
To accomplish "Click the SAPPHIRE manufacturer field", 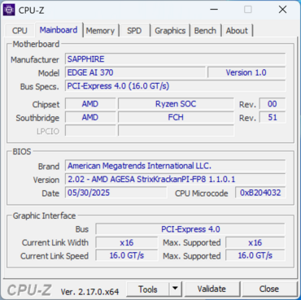I will pyautogui.click(x=175, y=59).
